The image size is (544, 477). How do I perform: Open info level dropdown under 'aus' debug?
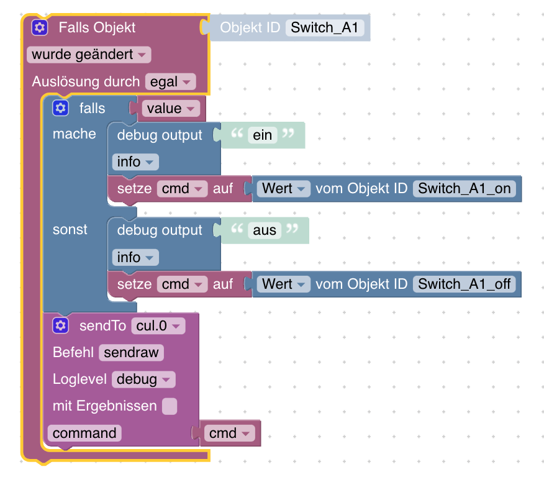135,257
